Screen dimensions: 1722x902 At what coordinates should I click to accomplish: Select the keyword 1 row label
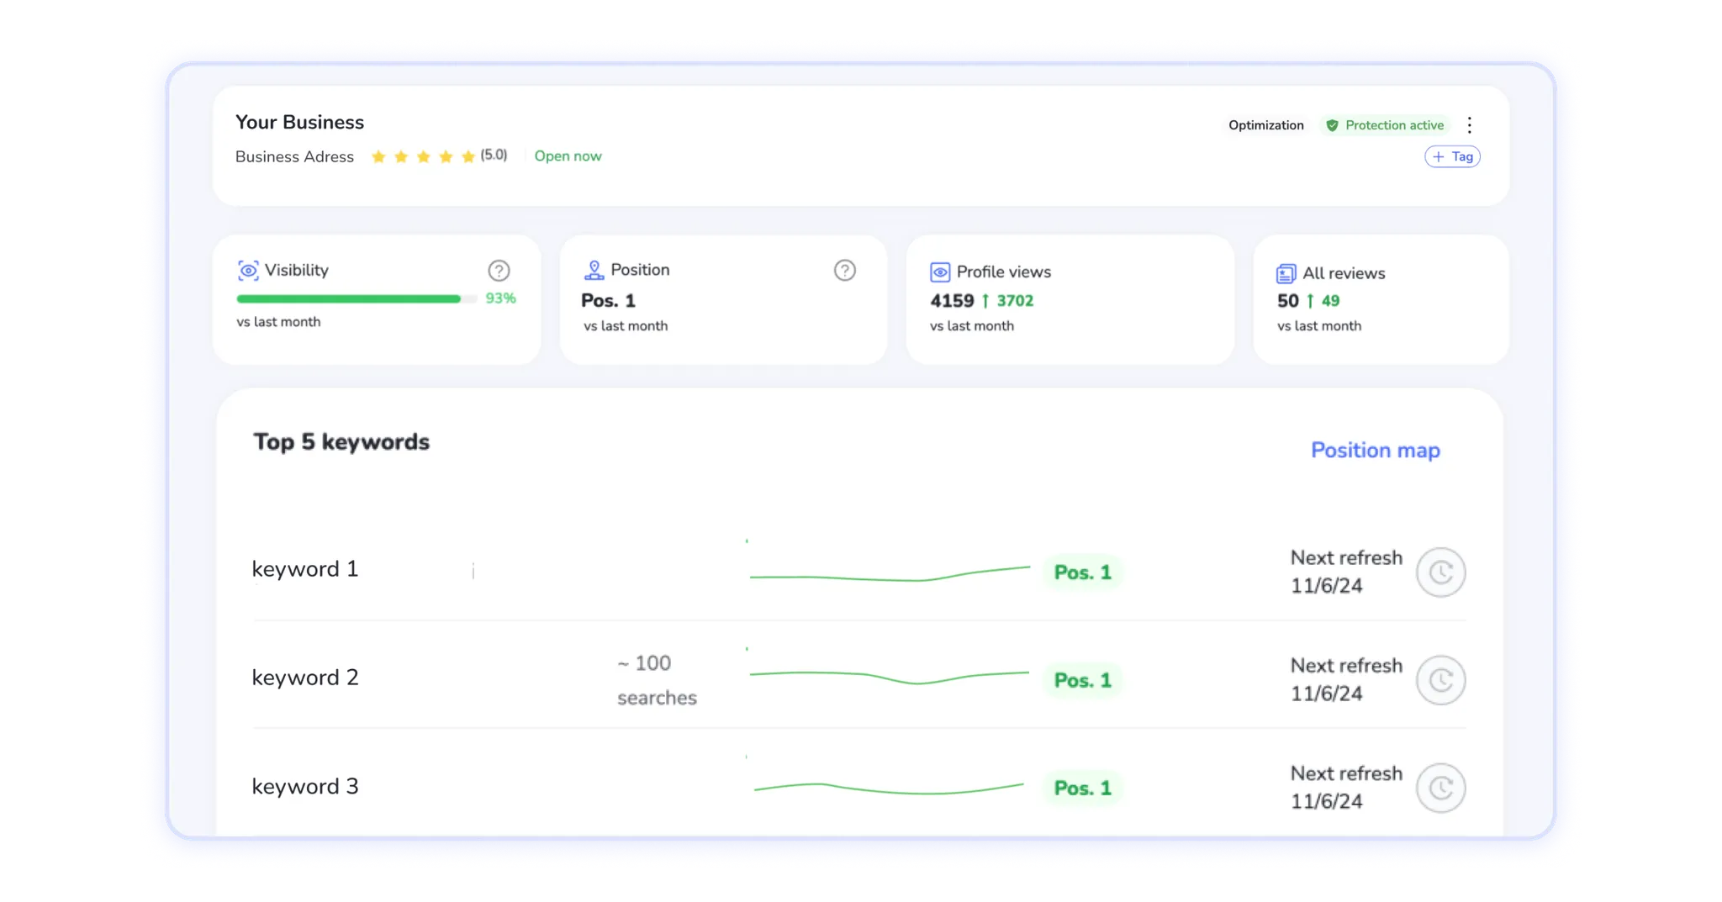[305, 569]
